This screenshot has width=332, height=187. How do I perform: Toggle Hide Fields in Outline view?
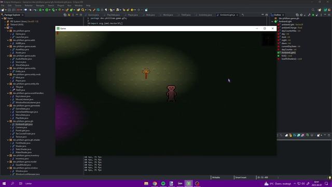(x=305, y=15)
